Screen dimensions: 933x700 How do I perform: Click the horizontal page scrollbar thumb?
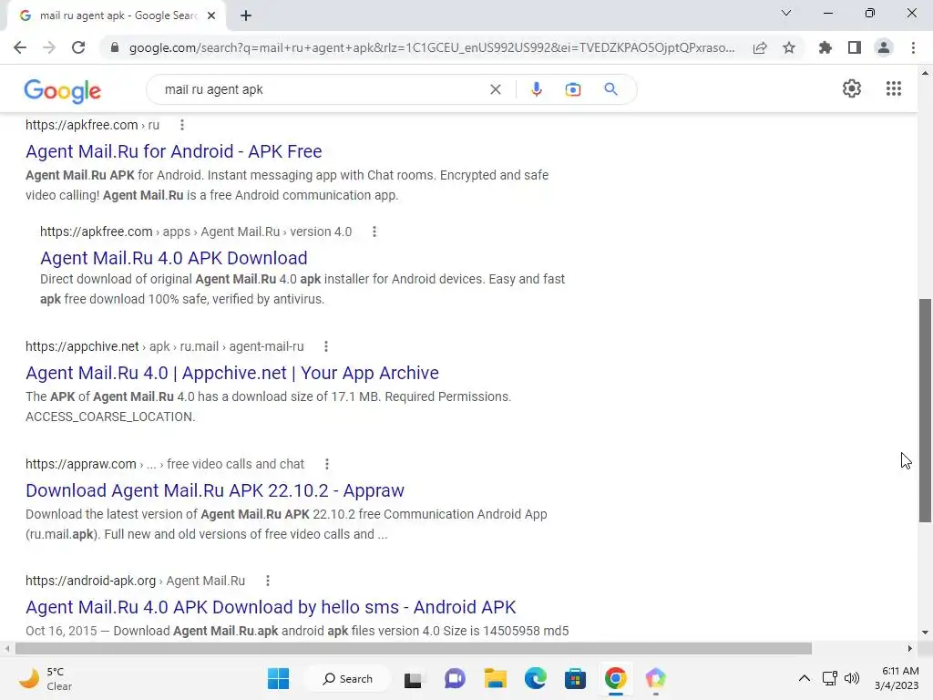coord(414,648)
